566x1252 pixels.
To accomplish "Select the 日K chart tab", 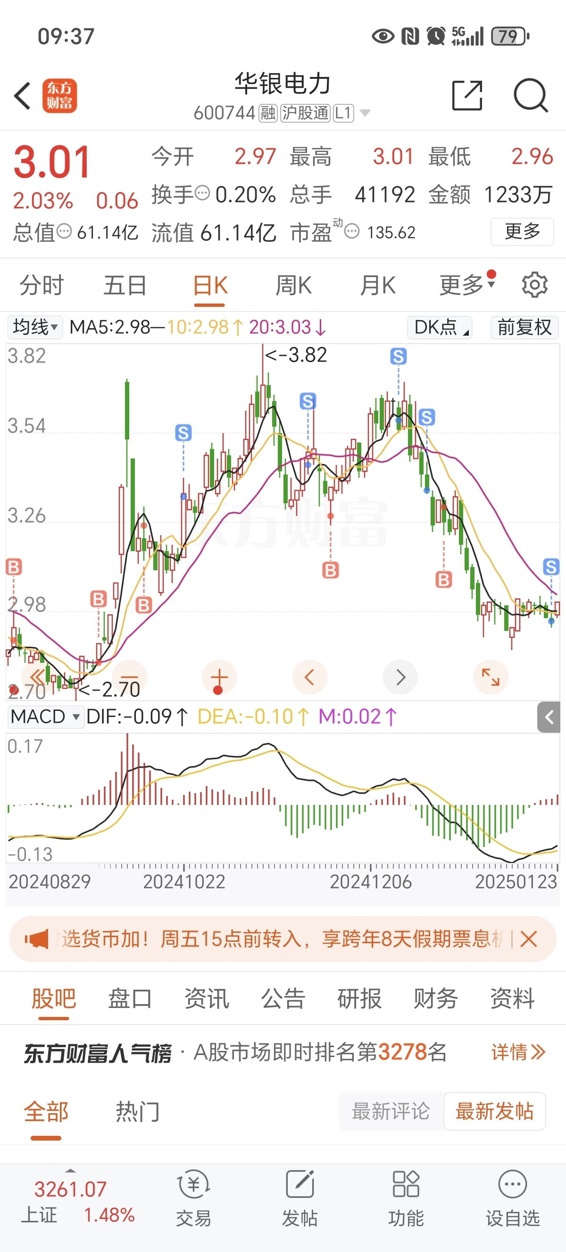I will (210, 285).
